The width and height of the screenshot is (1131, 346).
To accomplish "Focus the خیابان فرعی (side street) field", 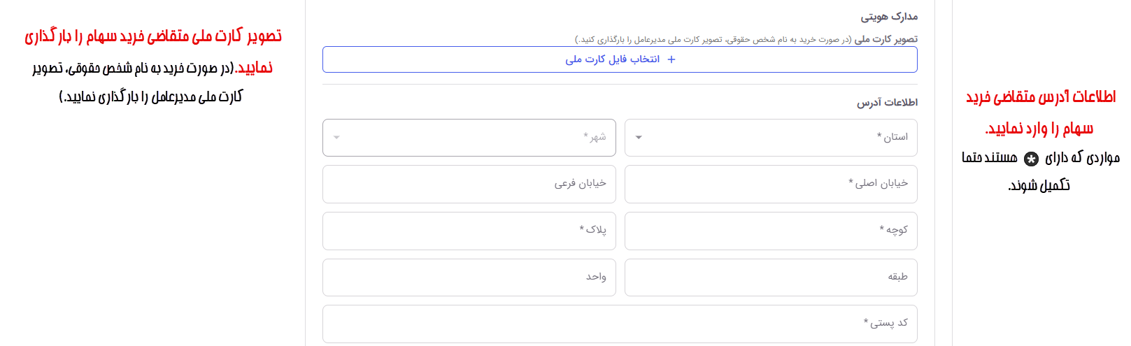I will (469, 184).
